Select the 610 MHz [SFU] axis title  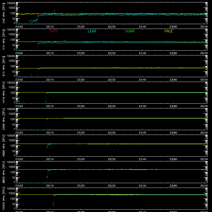click(3, 66)
